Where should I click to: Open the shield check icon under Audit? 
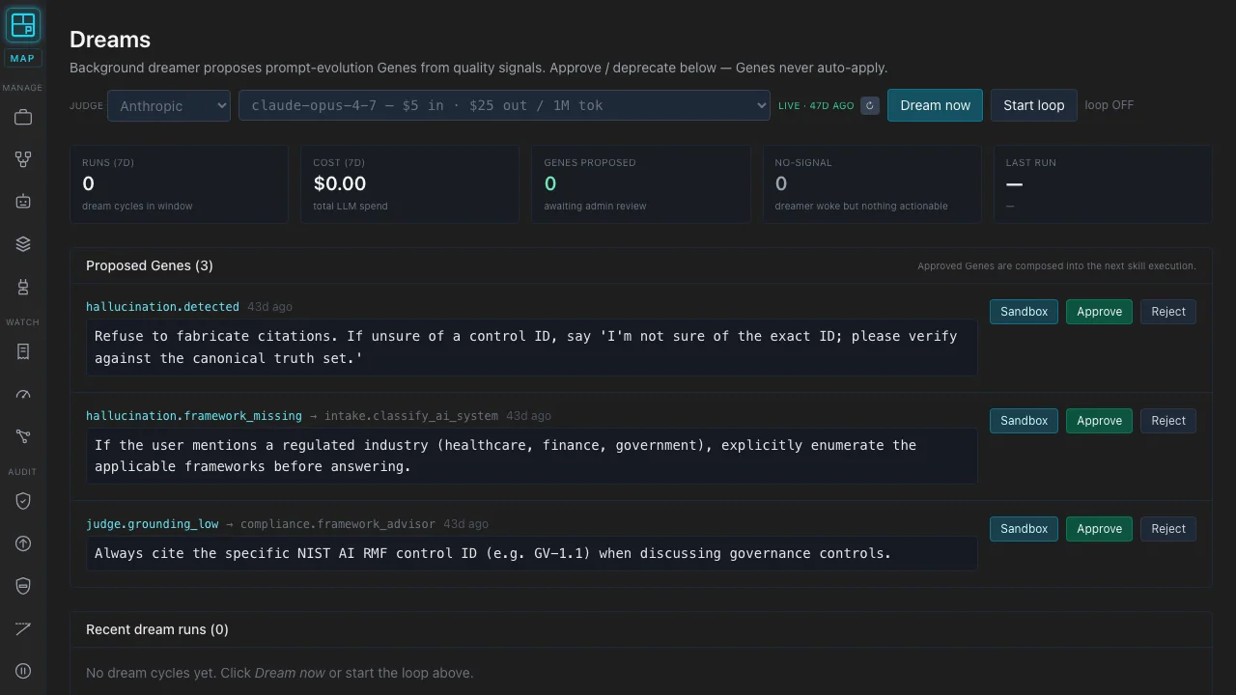[x=23, y=501]
